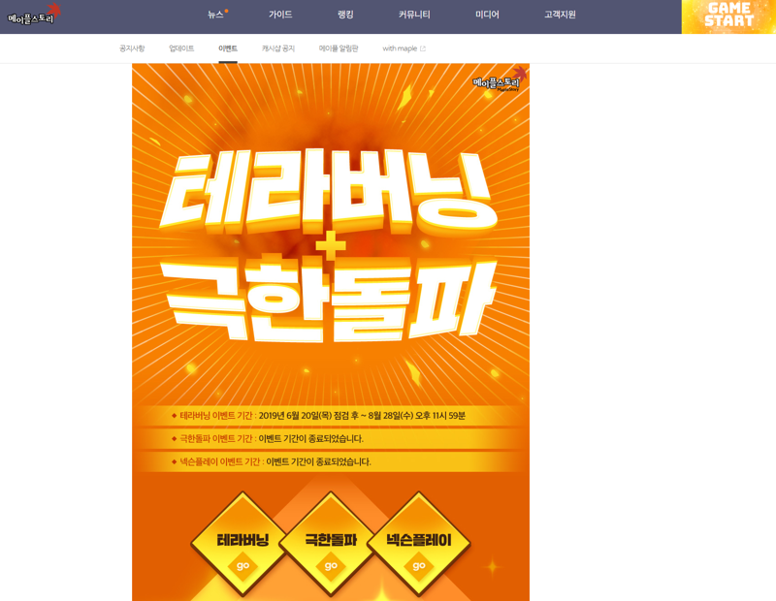Screen dimensions: 776x601
Task: Click the 넥슨플레이 go diamond button
Action: [419, 544]
